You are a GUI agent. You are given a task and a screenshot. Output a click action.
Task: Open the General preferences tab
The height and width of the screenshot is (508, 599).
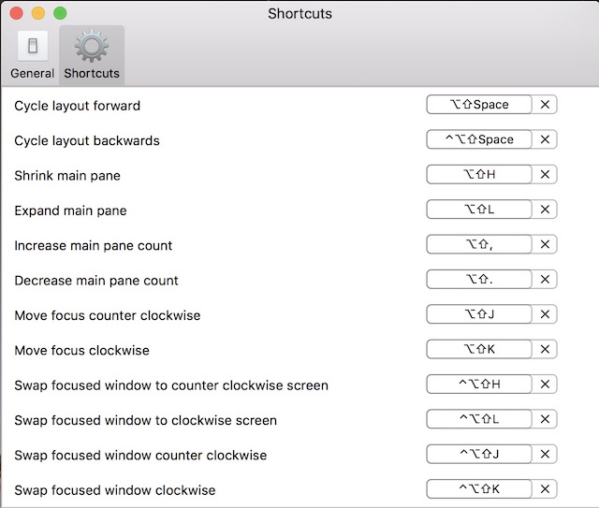(x=32, y=55)
